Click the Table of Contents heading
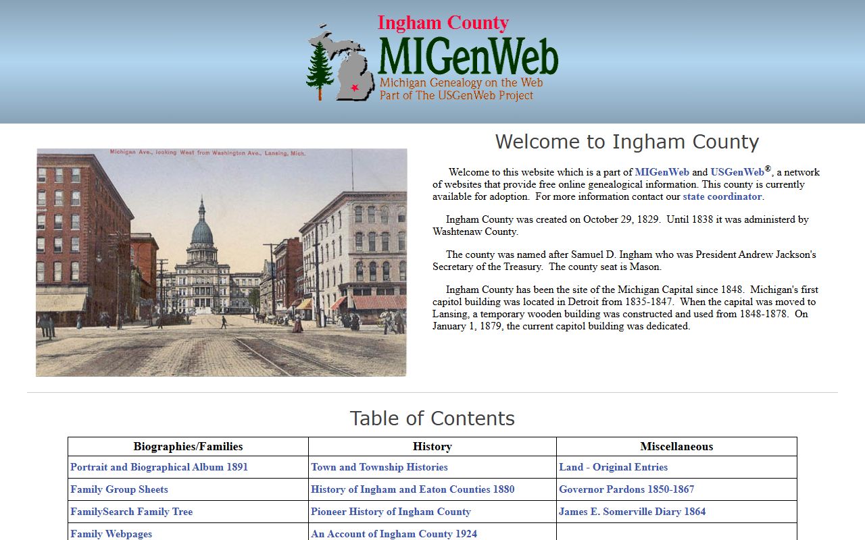 [x=432, y=418]
